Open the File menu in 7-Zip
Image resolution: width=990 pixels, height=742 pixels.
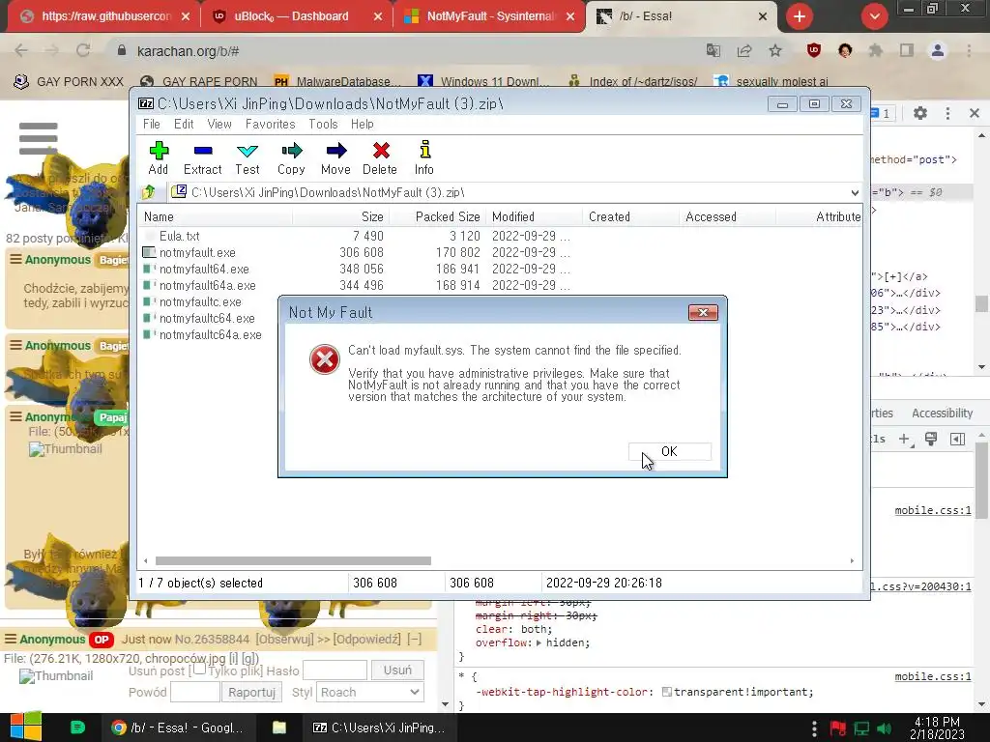tap(152, 125)
